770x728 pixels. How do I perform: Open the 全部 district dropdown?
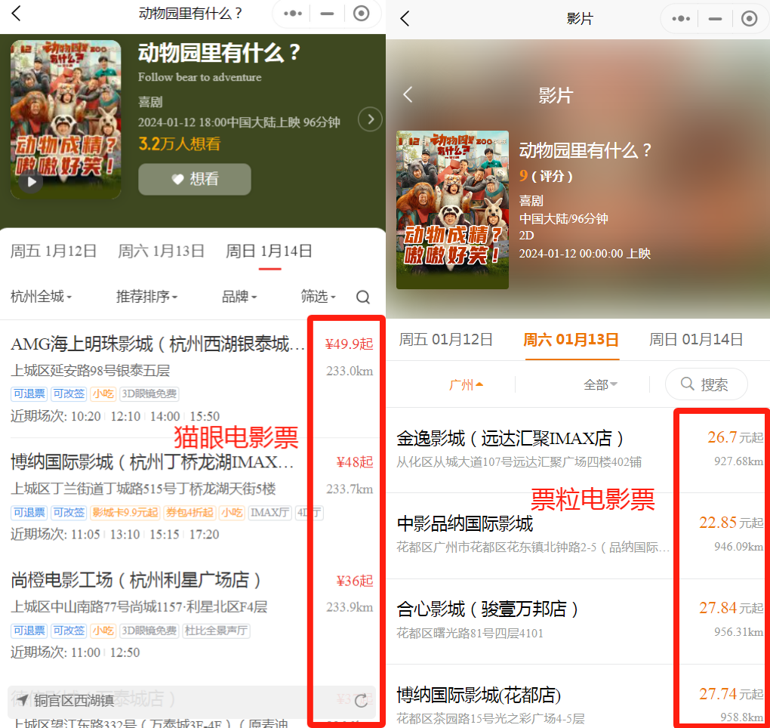[600, 384]
